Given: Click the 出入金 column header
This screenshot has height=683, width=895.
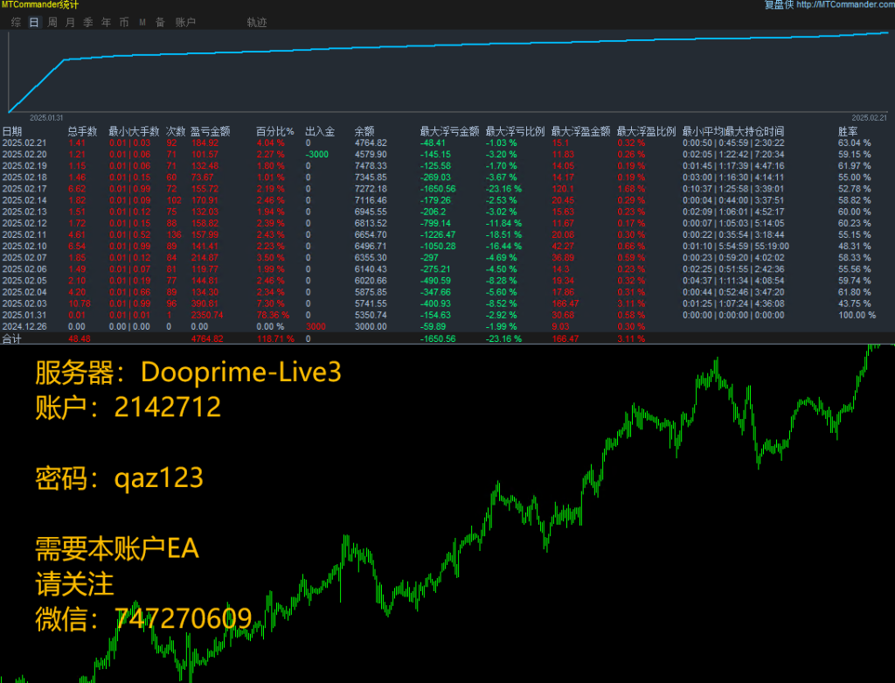Looking at the screenshot, I should [x=320, y=131].
